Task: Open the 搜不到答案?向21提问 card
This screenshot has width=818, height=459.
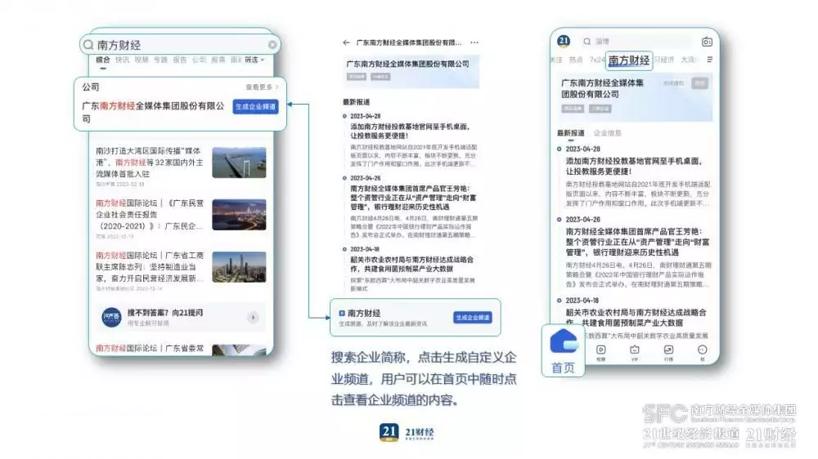Action: click(x=181, y=317)
